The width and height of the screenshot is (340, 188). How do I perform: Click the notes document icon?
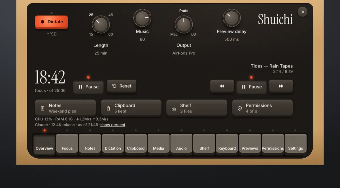(x=42, y=108)
